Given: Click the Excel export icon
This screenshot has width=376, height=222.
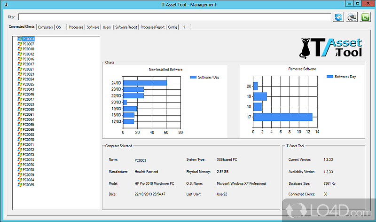Looking at the screenshot, I should pyautogui.click(x=365, y=17).
